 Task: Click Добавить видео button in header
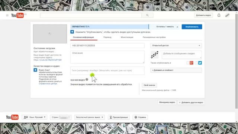coord(203,15)
